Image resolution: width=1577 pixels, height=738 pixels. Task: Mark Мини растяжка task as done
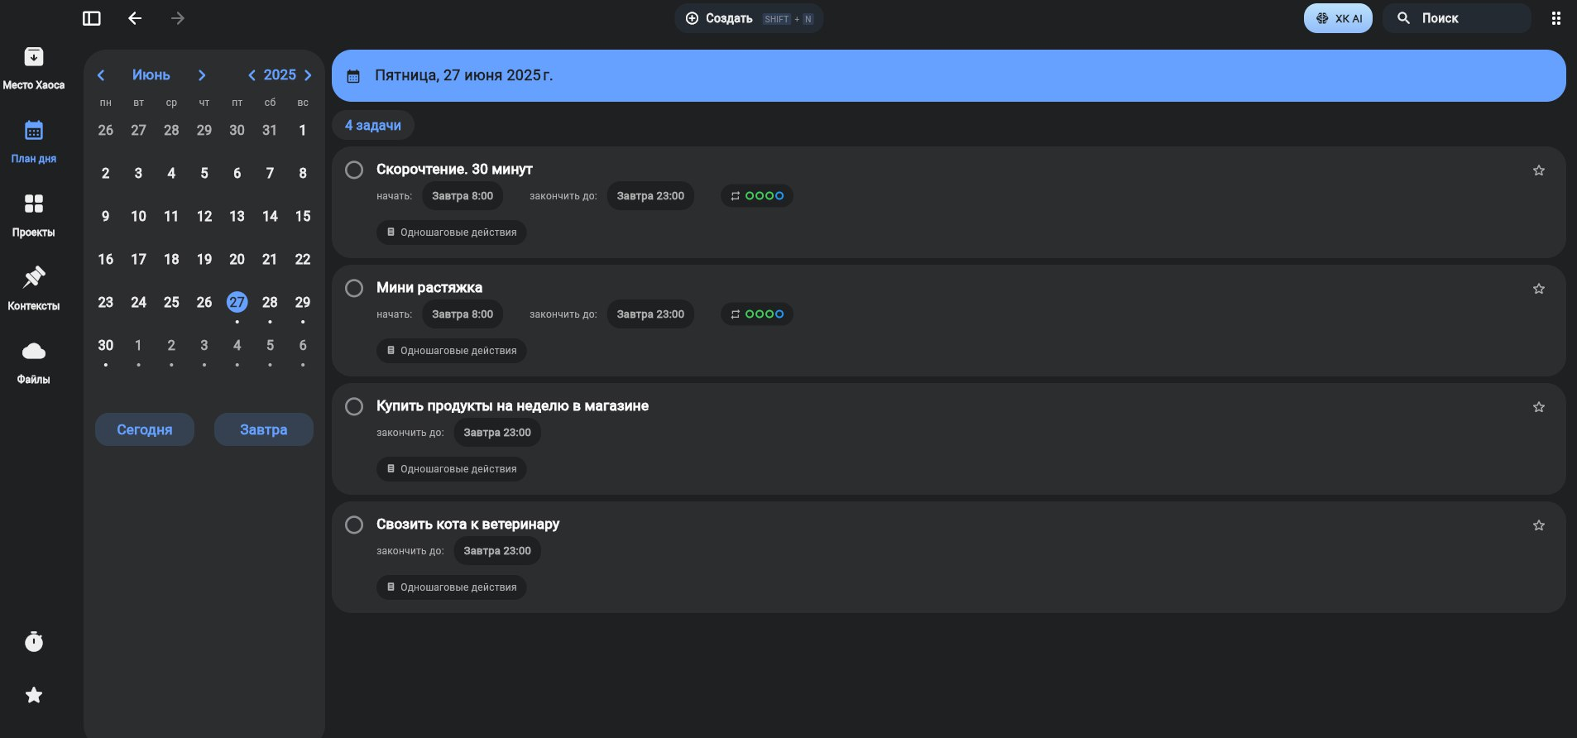354,288
